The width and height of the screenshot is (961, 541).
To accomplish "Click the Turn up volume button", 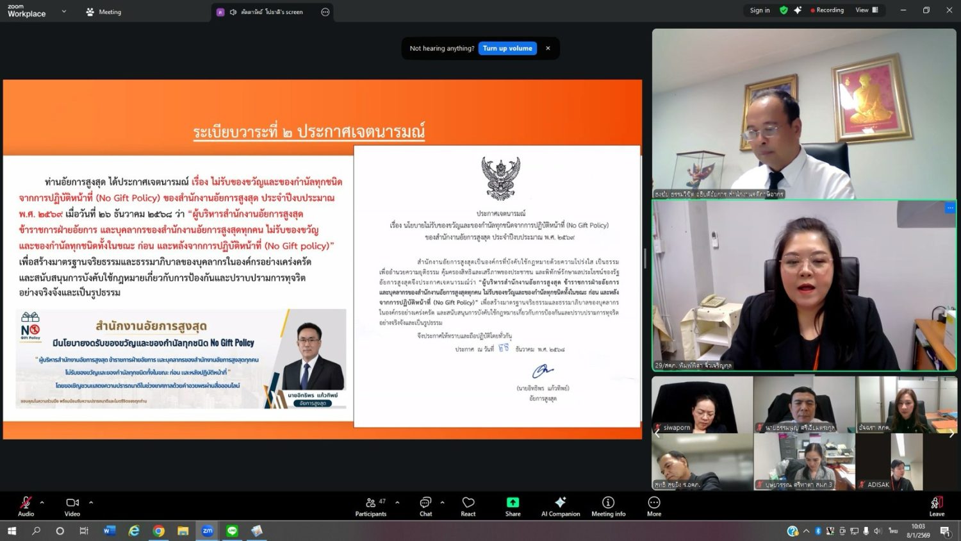I will (x=507, y=48).
